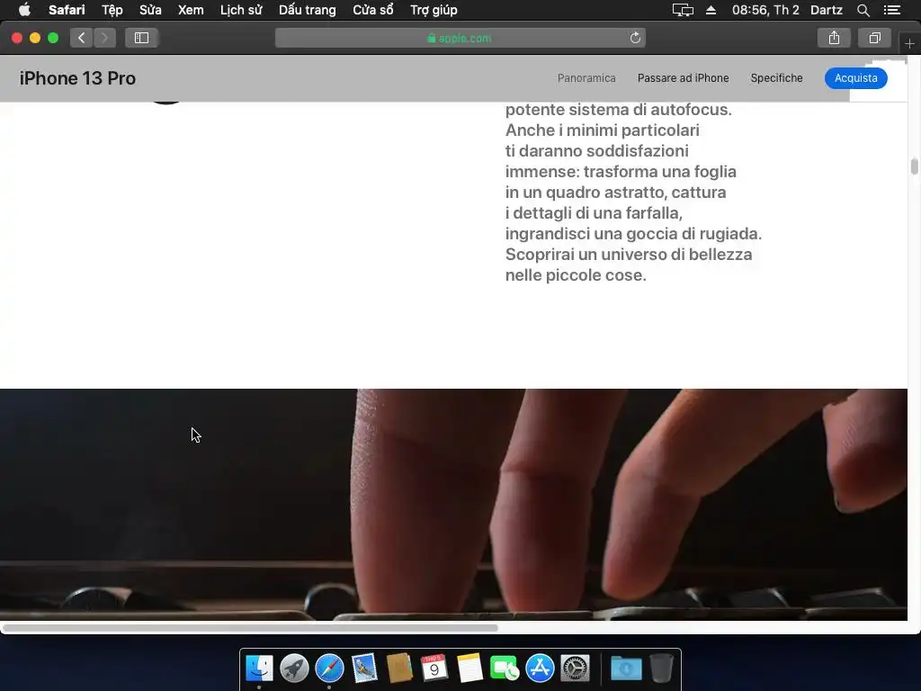Click the Dartz user name in menu bar
Image resolution: width=921 pixels, height=691 pixels.
click(x=826, y=10)
